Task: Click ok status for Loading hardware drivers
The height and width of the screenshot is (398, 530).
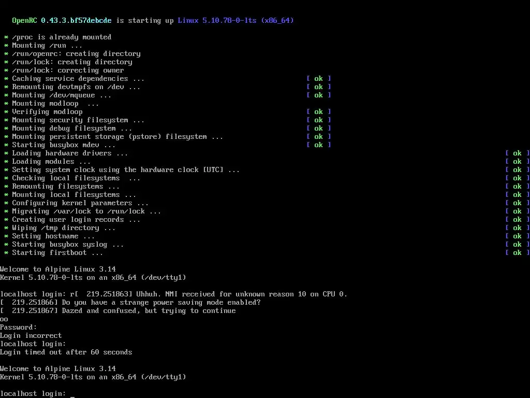Action: coord(517,153)
